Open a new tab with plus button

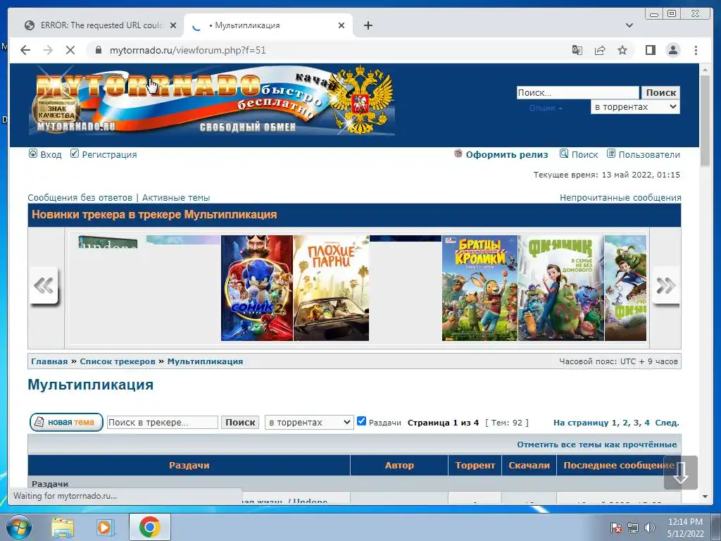pos(368,25)
